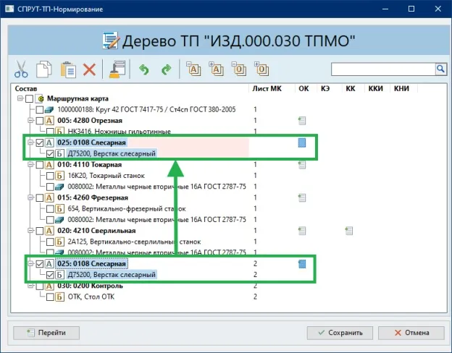
Task: Click the green undo arrow
Action: 143,70
